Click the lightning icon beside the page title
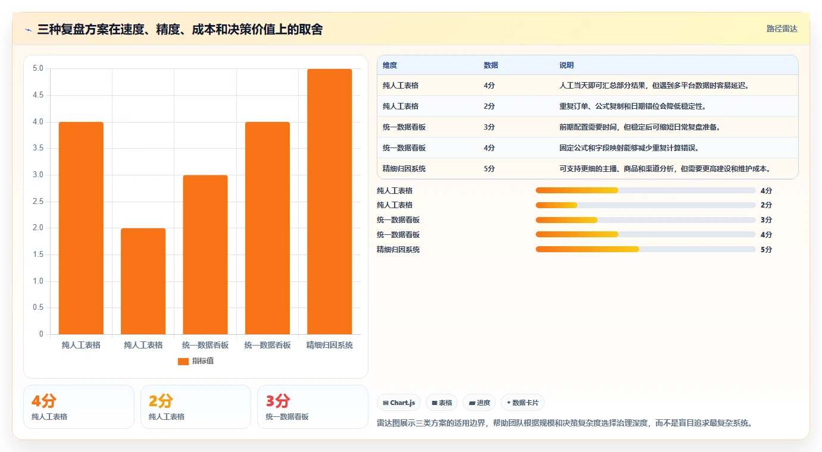 [x=29, y=30]
